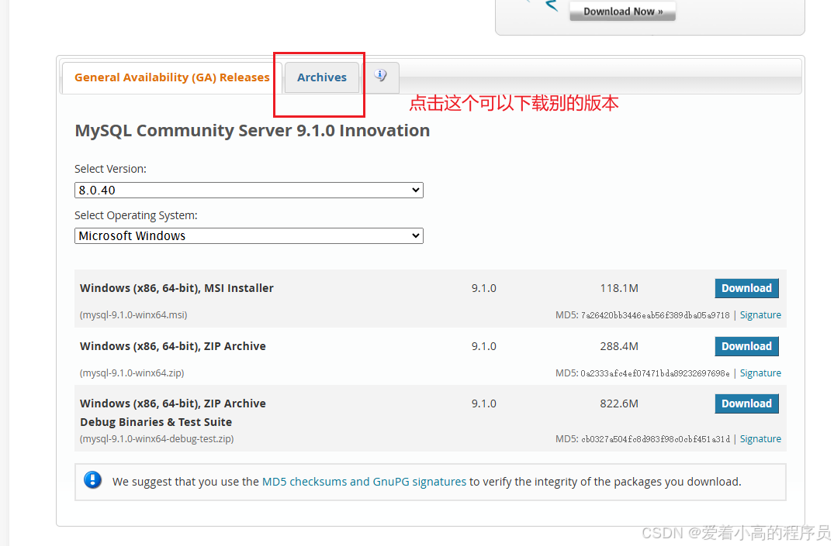Image resolution: width=834 pixels, height=546 pixels.
Task: Click the Download Now button
Action: [622, 11]
